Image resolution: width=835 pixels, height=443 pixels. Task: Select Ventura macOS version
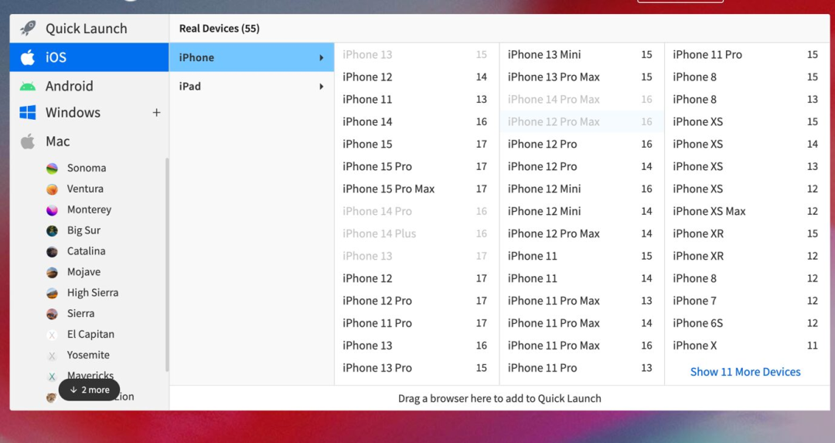[x=85, y=189]
